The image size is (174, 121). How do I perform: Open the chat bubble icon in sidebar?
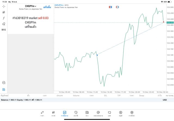point(4,83)
